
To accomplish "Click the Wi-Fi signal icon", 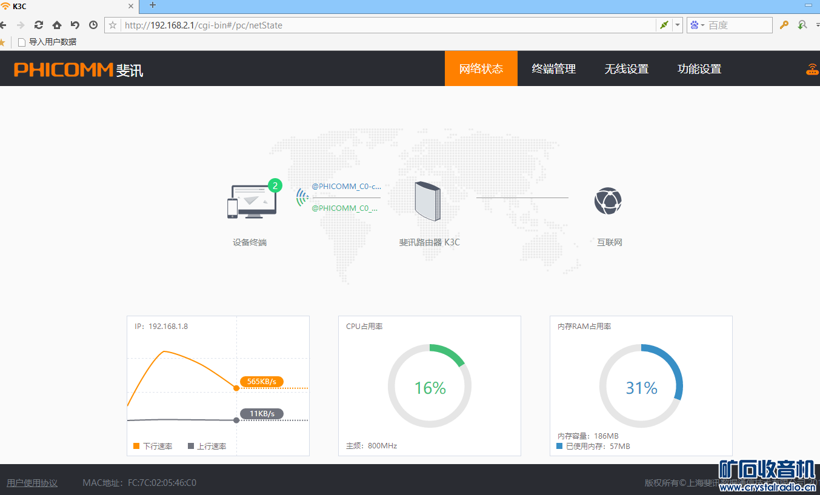I will coord(302,198).
